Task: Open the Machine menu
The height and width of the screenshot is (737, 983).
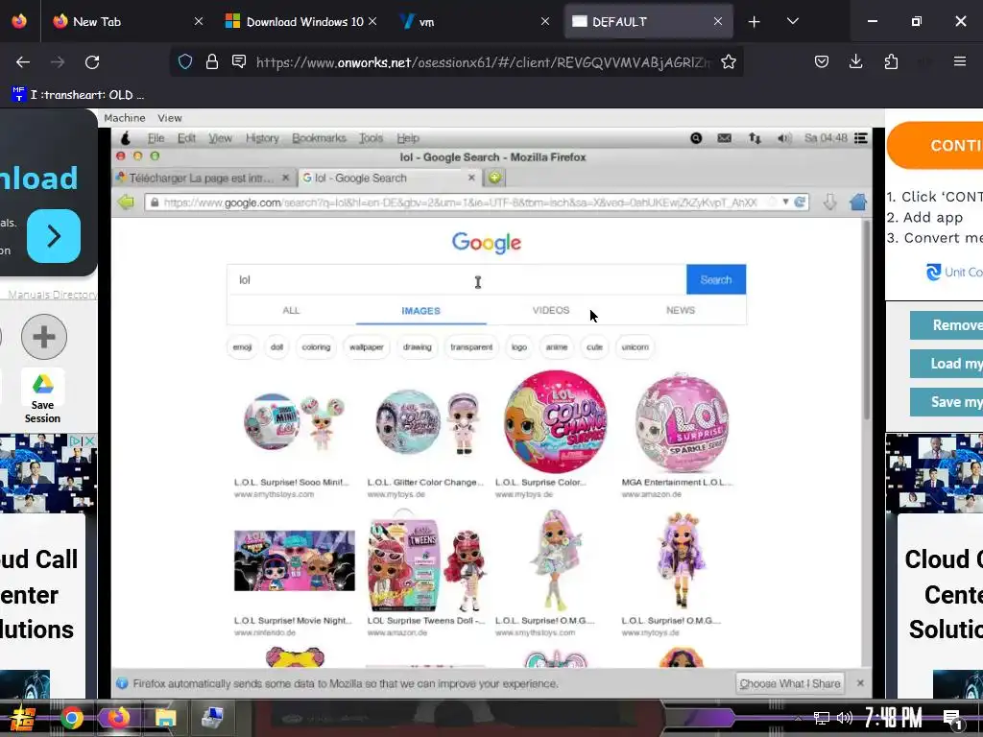Action: tap(124, 118)
